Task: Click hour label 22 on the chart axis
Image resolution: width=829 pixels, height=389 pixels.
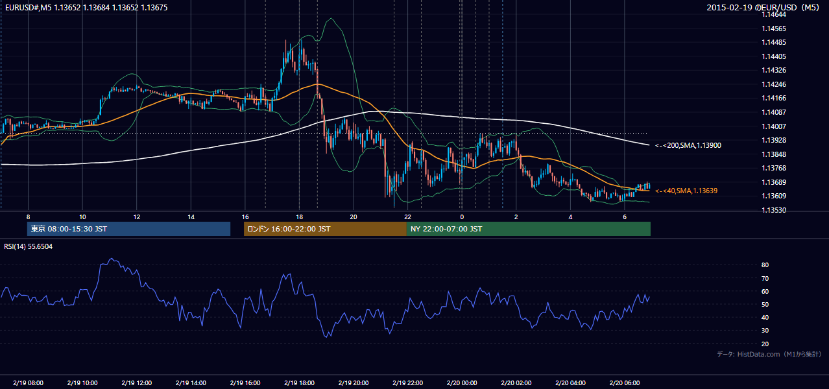Action: click(407, 217)
